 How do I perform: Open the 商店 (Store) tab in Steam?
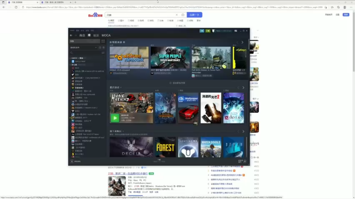click(82, 35)
